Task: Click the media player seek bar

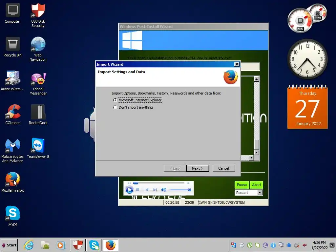Action: click(158, 183)
